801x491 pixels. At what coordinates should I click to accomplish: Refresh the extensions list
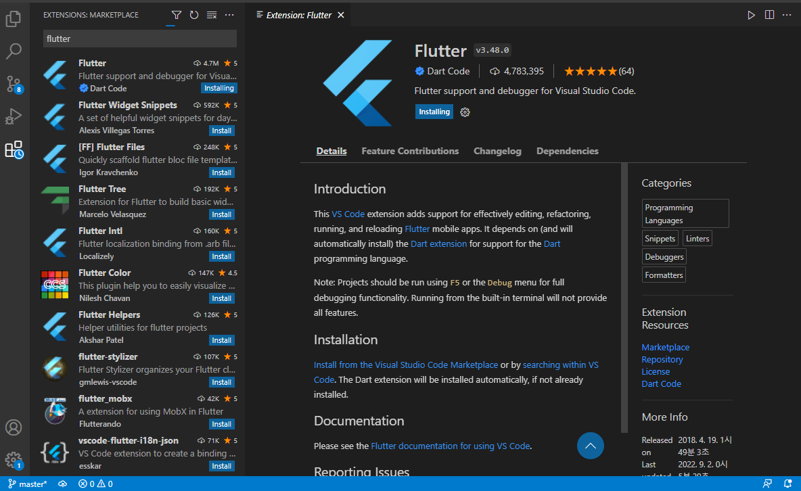194,15
